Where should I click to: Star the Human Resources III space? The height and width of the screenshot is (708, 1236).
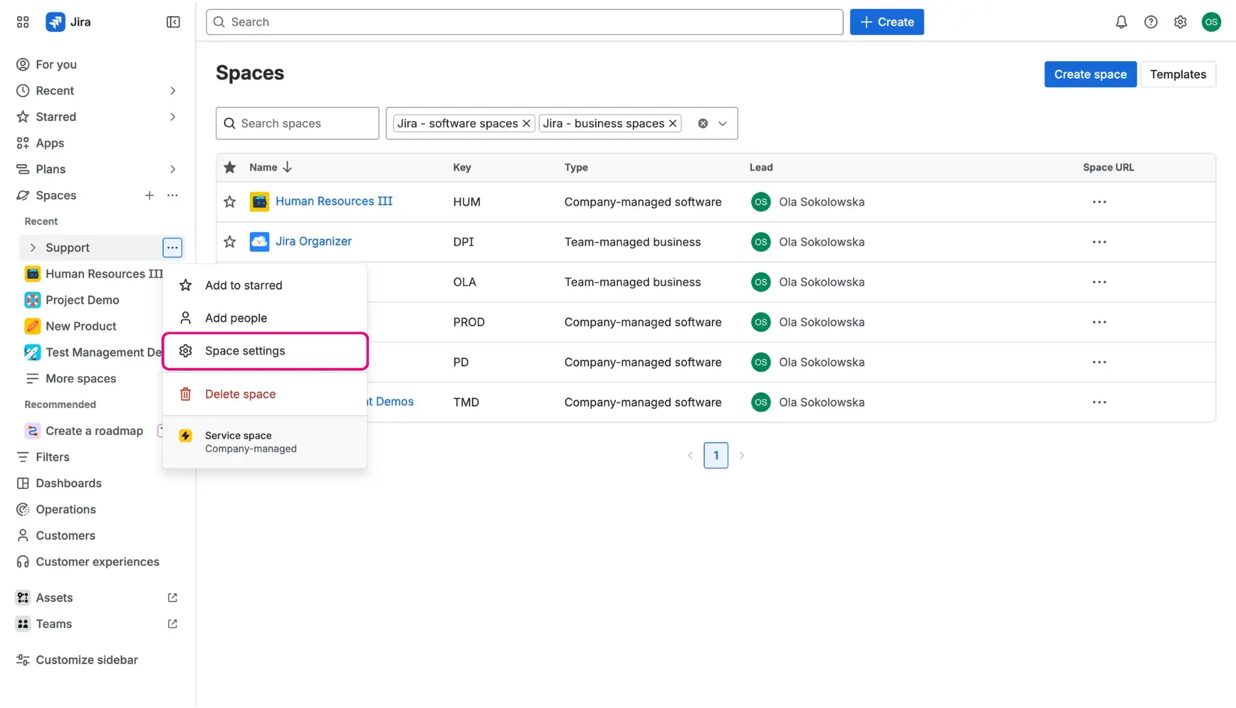click(x=230, y=201)
